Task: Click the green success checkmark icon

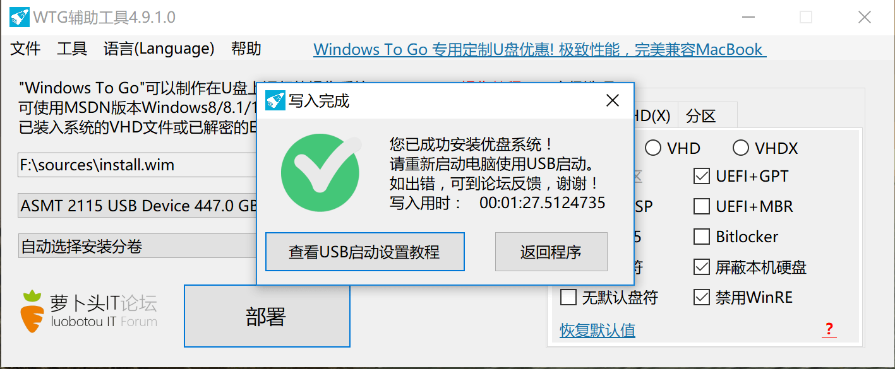Action: [x=321, y=171]
